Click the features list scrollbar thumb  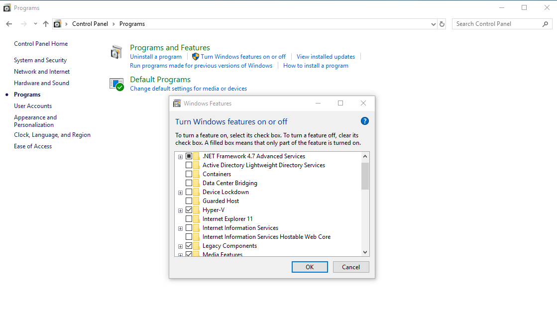pyautogui.click(x=365, y=176)
